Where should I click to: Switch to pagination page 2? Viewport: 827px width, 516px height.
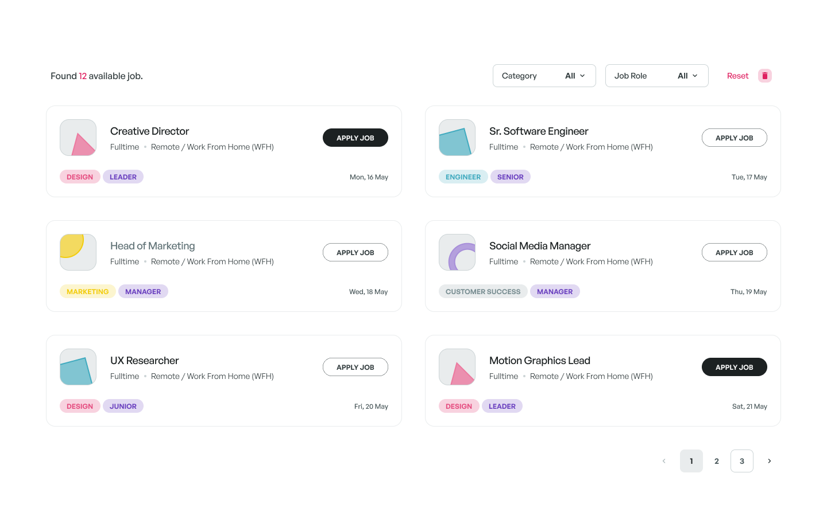(717, 461)
